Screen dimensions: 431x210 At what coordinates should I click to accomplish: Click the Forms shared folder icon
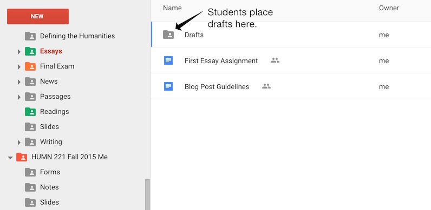coord(30,172)
